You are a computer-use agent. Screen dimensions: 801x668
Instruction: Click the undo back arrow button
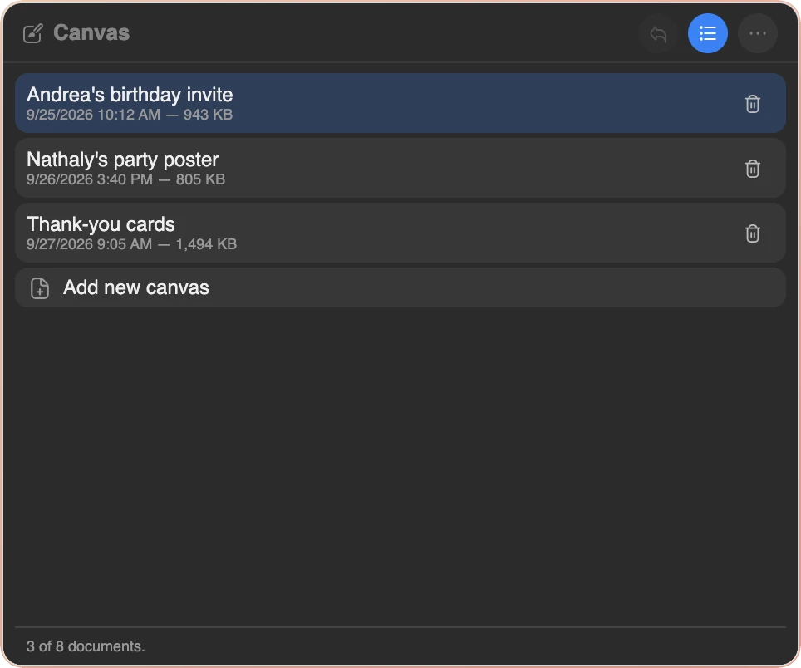(x=658, y=34)
